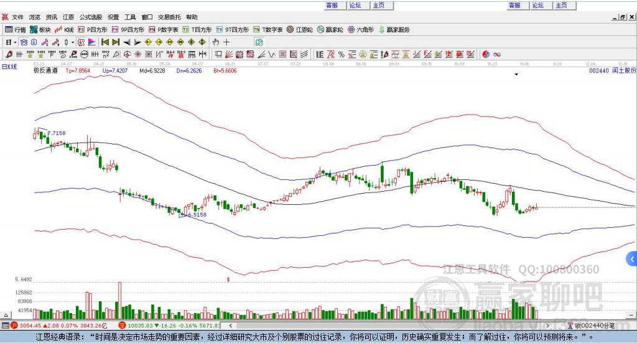The height and width of the screenshot is (343, 637).
Task: Click the 日K线 period label
Action: click(9, 67)
